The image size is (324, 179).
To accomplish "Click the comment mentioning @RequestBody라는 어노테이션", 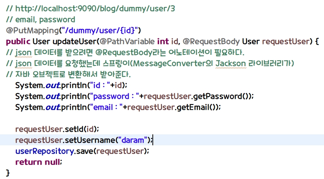I will pyautogui.click(x=125, y=52).
